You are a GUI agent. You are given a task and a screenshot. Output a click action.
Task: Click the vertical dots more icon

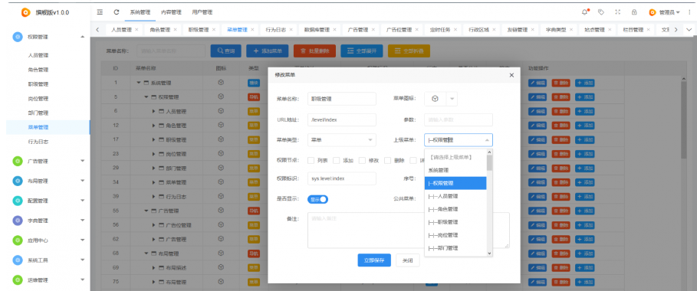tap(689, 12)
